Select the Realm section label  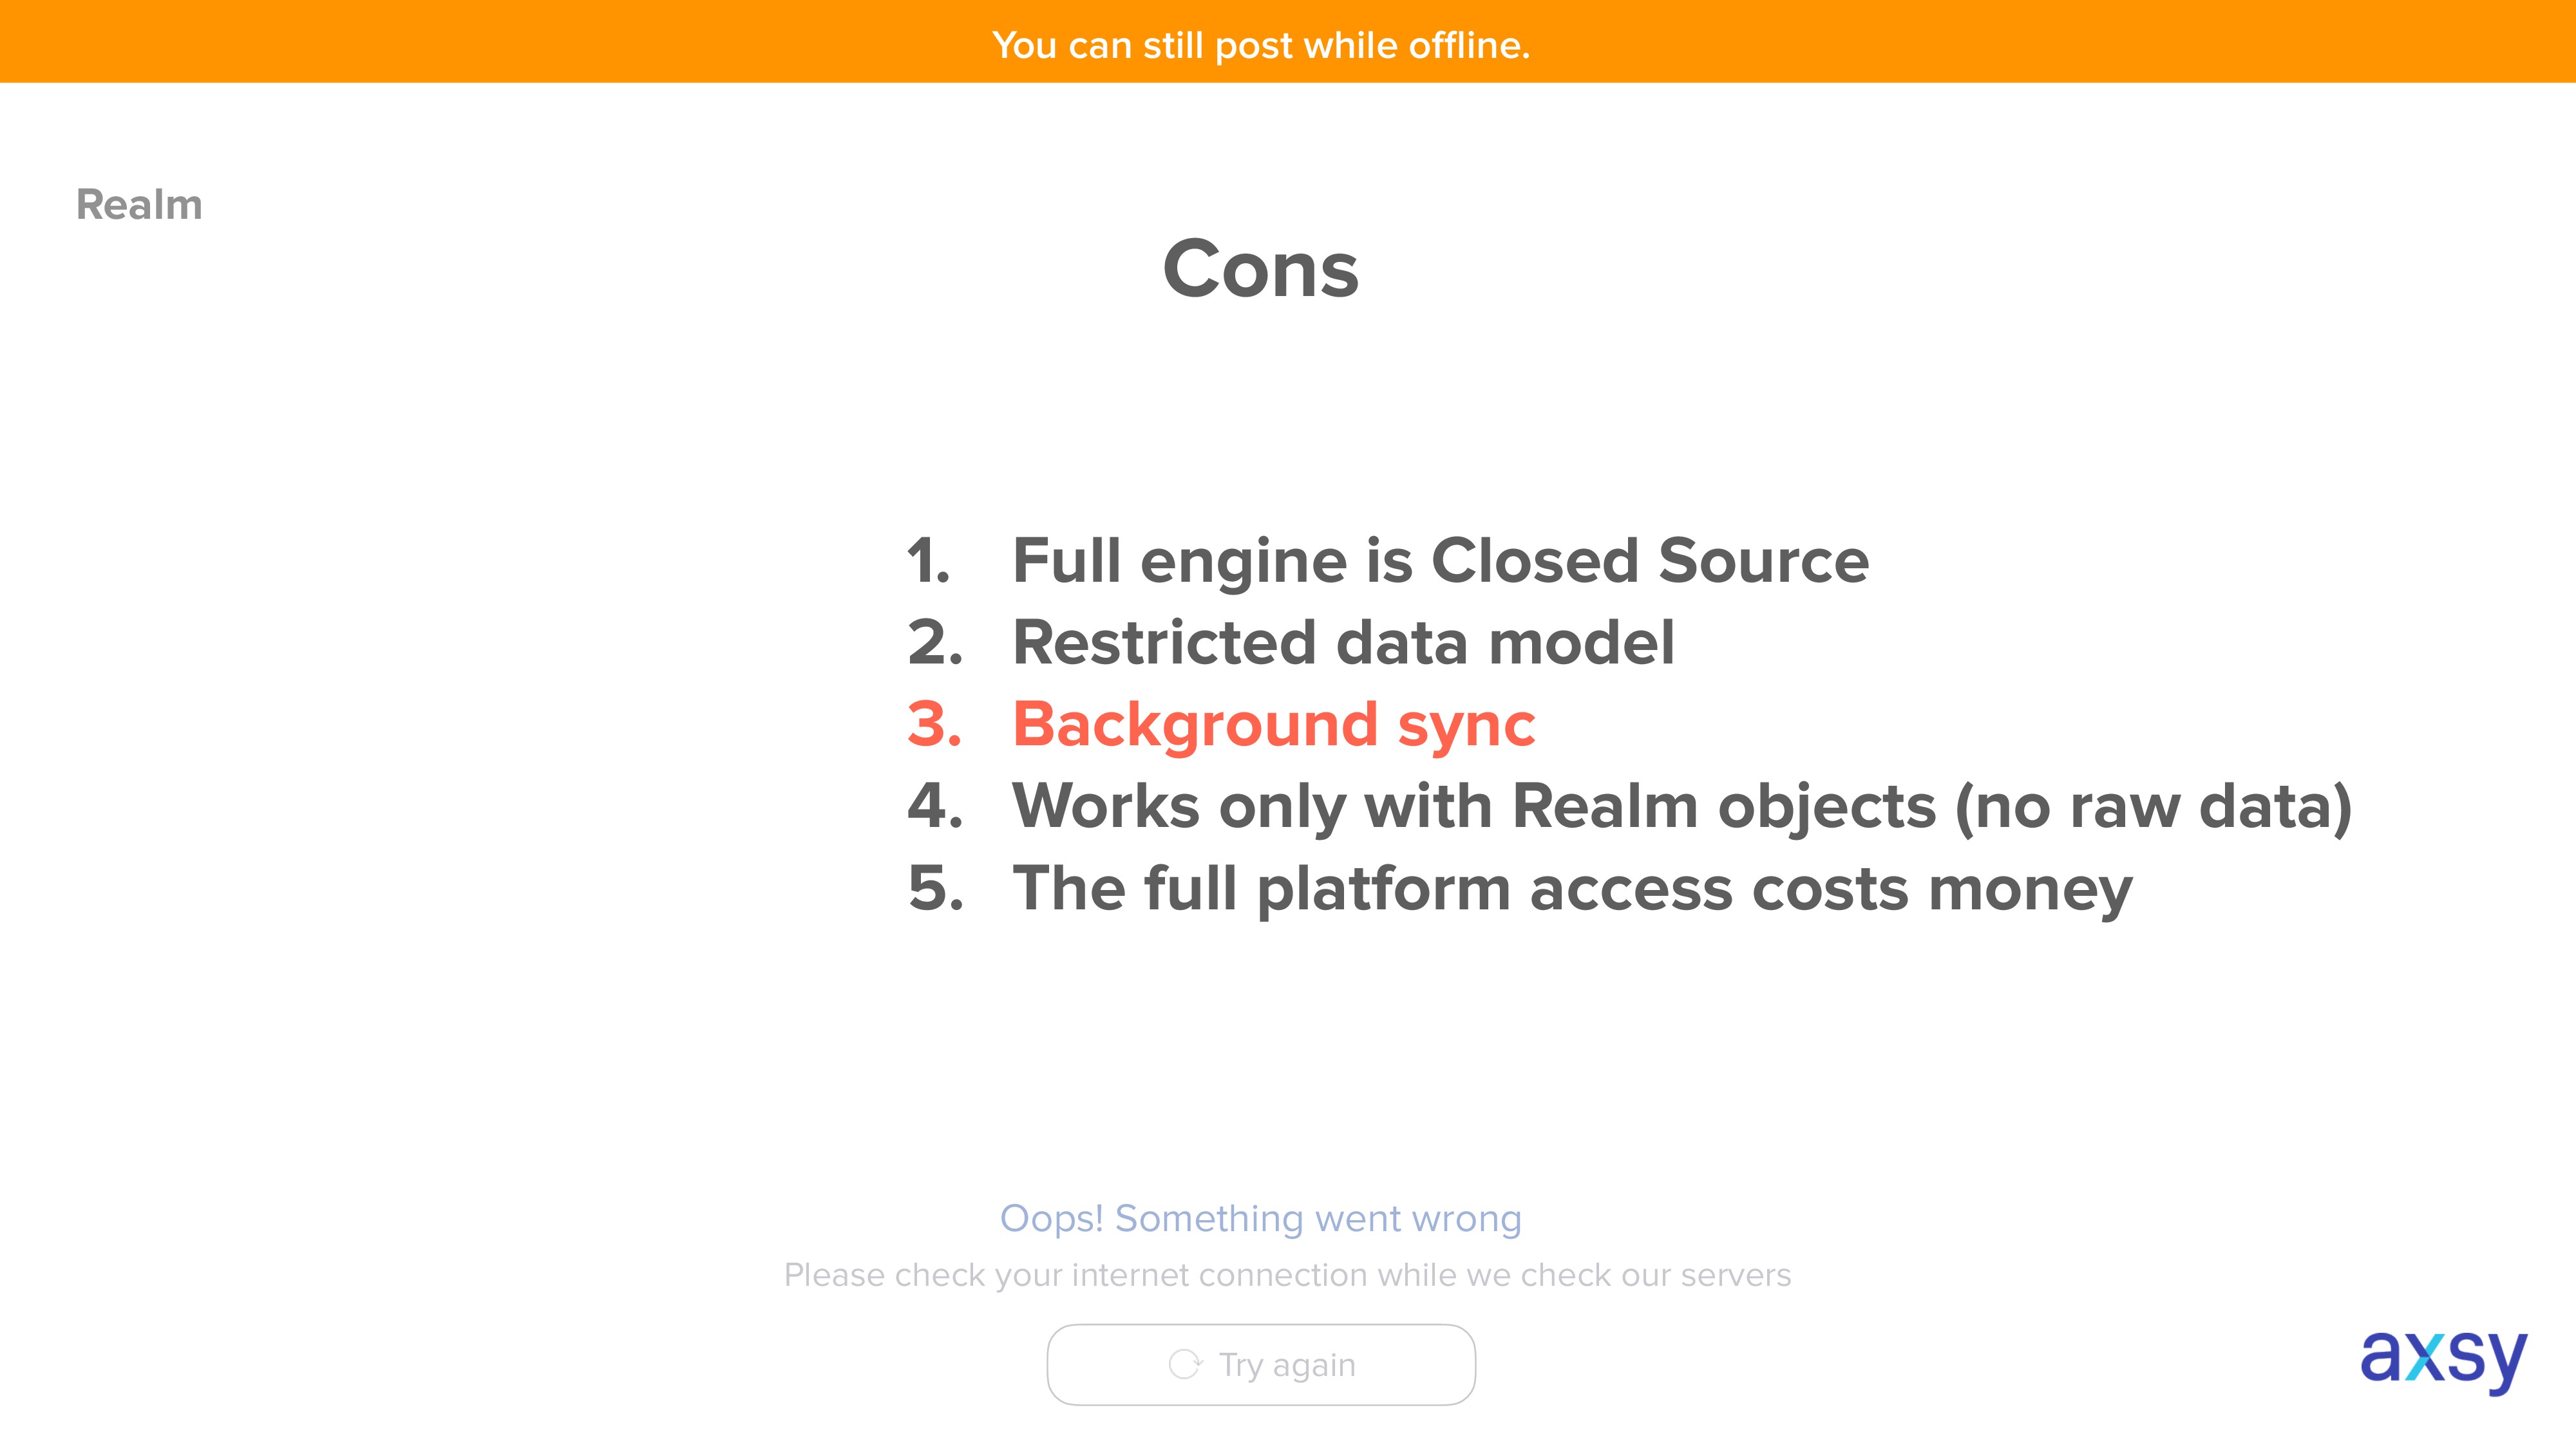click(x=140, y=204)
